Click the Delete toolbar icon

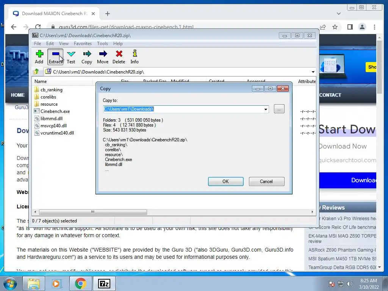pyautogui.click(x=119, y=57)
